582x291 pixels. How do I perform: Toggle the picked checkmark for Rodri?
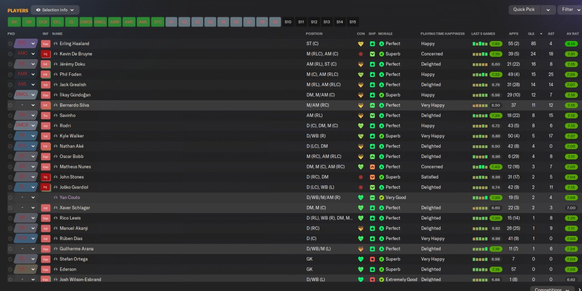10,126
